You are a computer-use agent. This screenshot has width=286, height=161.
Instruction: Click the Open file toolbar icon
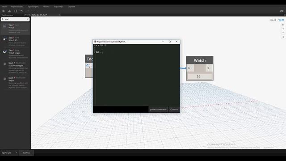9,11
